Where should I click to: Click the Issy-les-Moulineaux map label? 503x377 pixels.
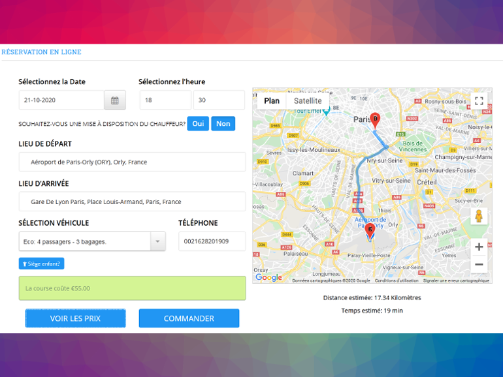[314, 150]
